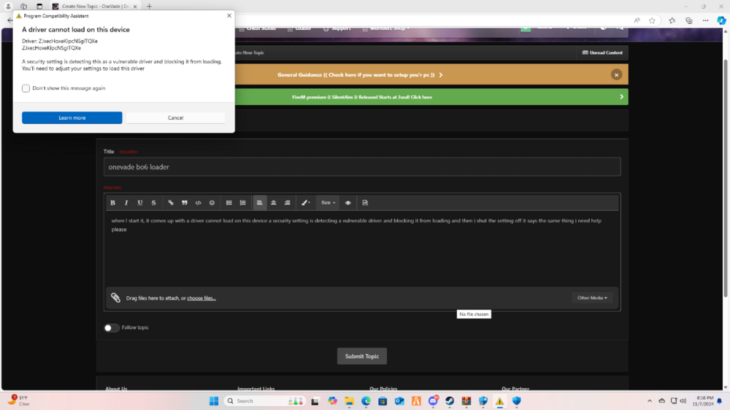Open browser tab actions menu icon
Viewport: 730px width, 410px height.
click(39, 7)
